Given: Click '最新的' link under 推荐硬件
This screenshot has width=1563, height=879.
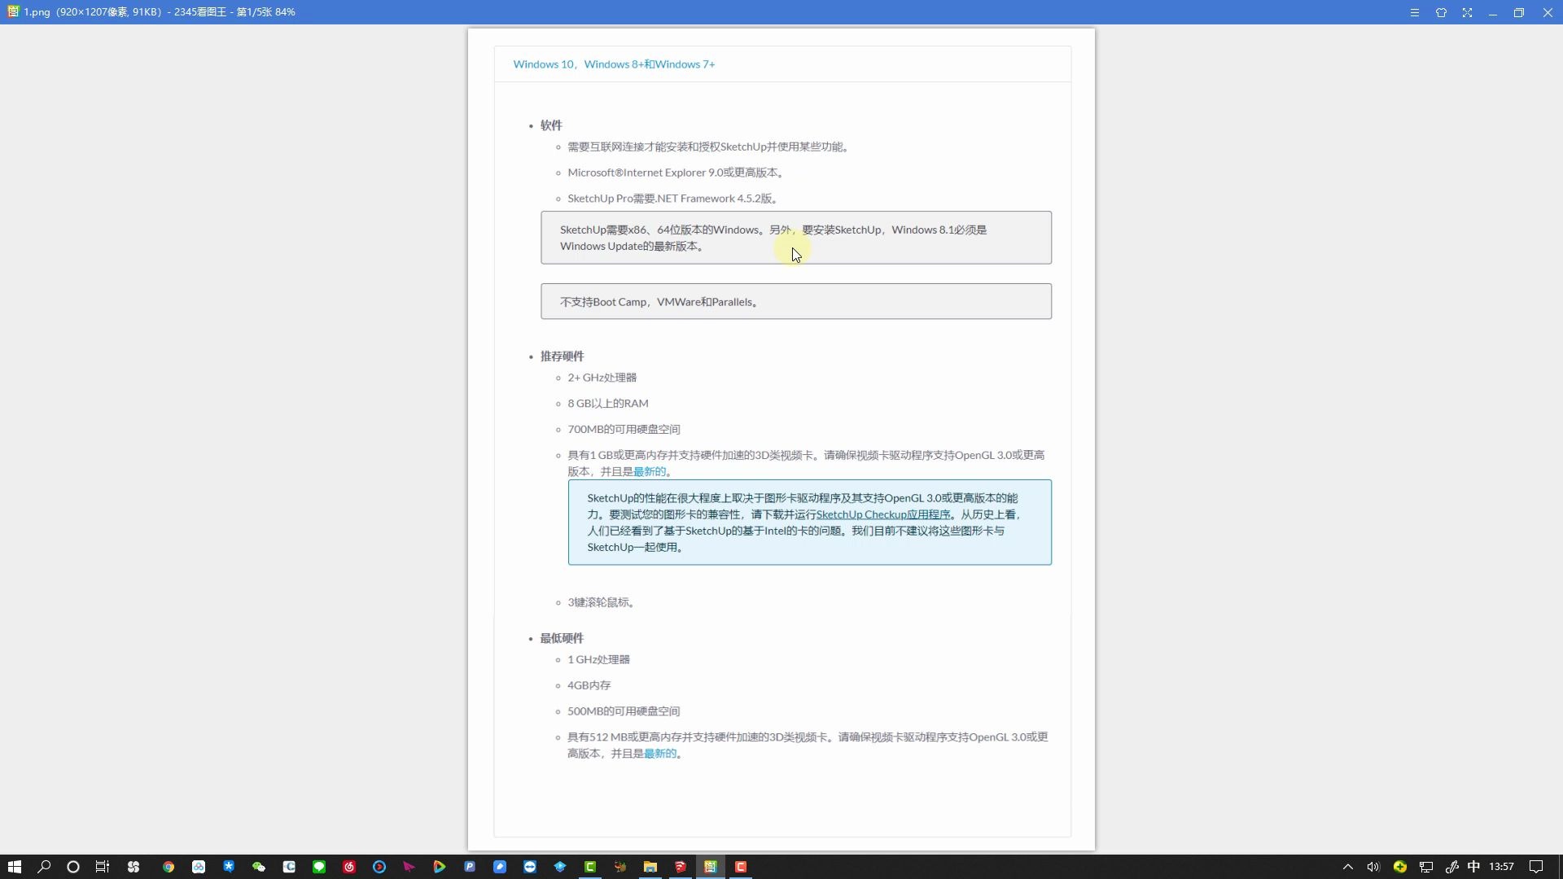Looking at the screenshot, I should [650, 471].
